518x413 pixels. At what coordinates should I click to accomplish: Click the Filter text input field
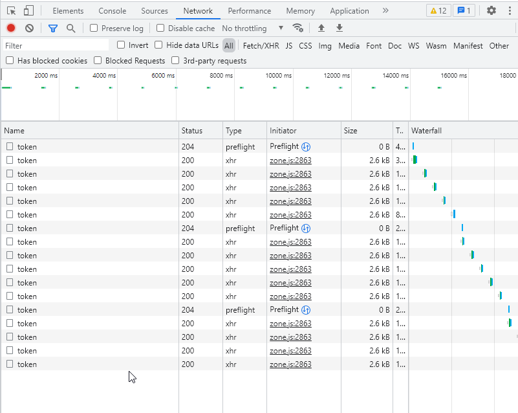tap(55, 46)
